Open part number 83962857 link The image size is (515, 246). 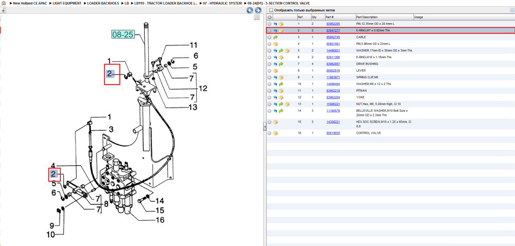[x=333, y=64]
